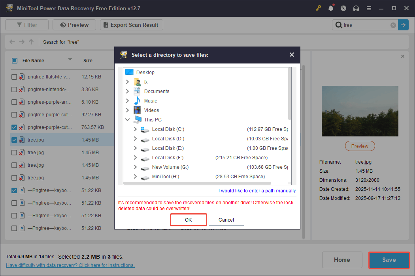Viewport: 415px width, 276px height.
Task: Open support via the headset icon
Action: pyautogui.click(x=356, y=8)
